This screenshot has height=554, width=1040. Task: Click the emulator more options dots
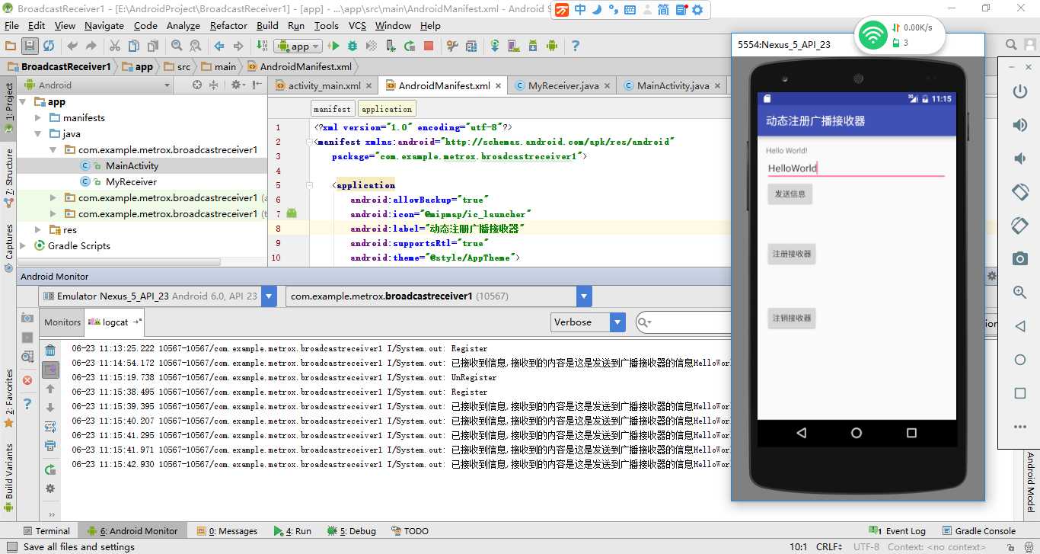(x=1020, y=427)
